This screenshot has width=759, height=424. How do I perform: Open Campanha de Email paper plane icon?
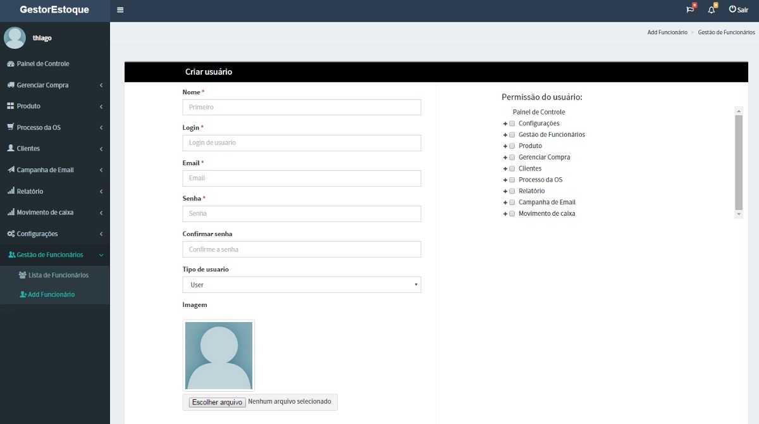pyautogui.click(x=10, y=170)
